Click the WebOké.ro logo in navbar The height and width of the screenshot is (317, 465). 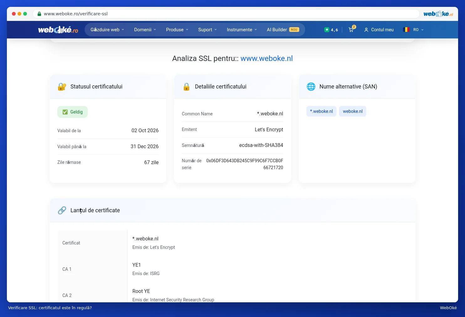coord(58,30)
